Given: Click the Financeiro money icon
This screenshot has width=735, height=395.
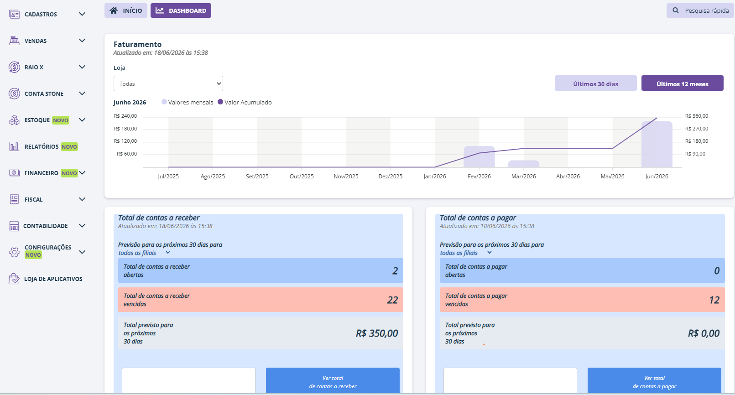Looking at the screenshot, I should [14, 173].
